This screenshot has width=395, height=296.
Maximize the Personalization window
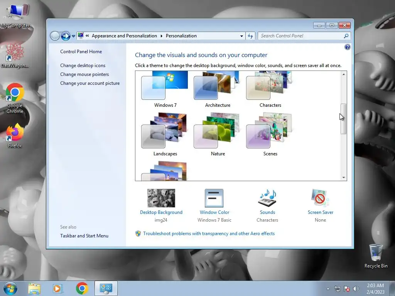(332, 25)
